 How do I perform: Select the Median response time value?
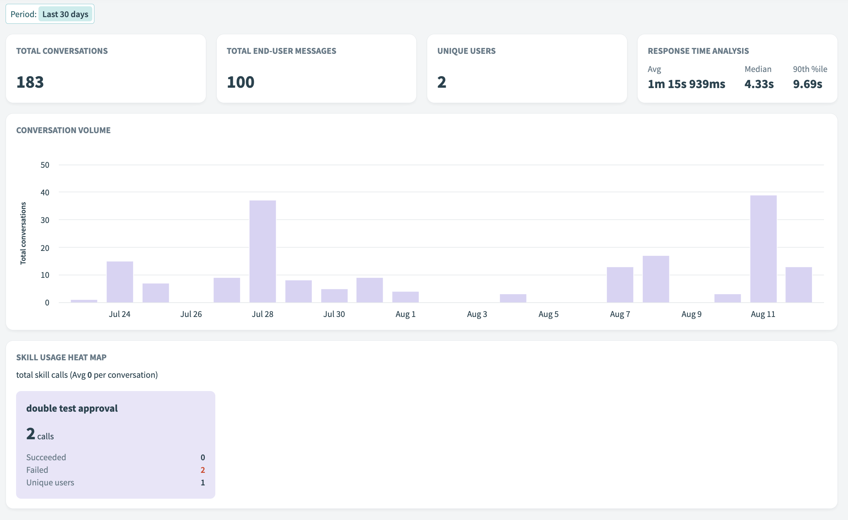759,84
